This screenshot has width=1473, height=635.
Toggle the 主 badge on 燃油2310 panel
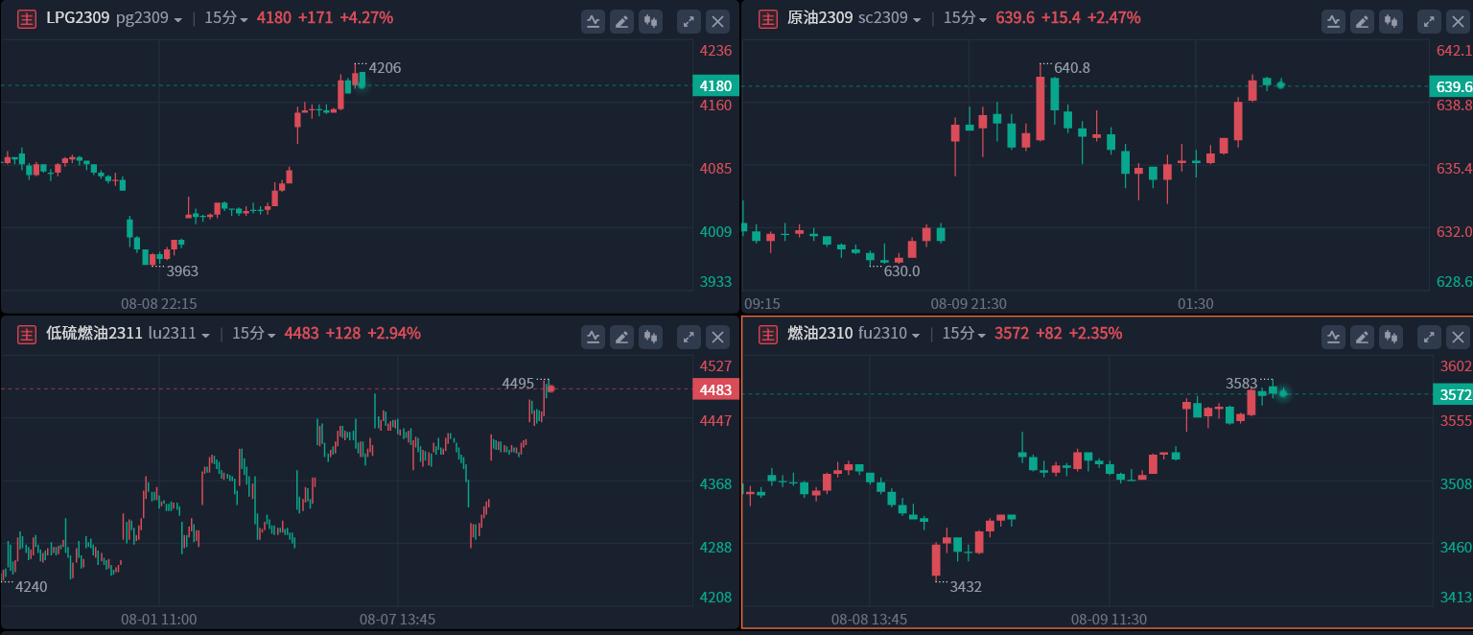(768, 334)
